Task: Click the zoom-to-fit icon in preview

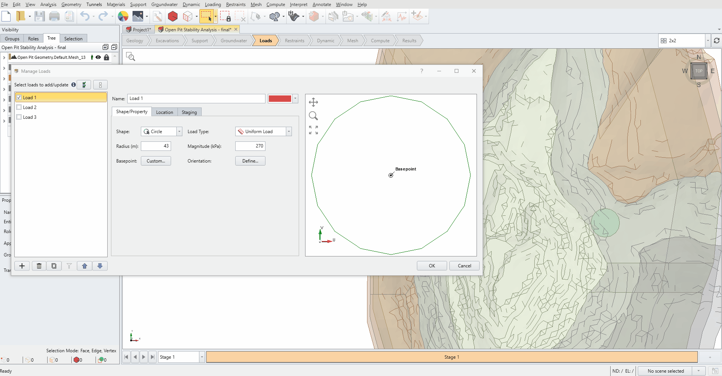Action: pyautogui.click(x=313, y=130)
